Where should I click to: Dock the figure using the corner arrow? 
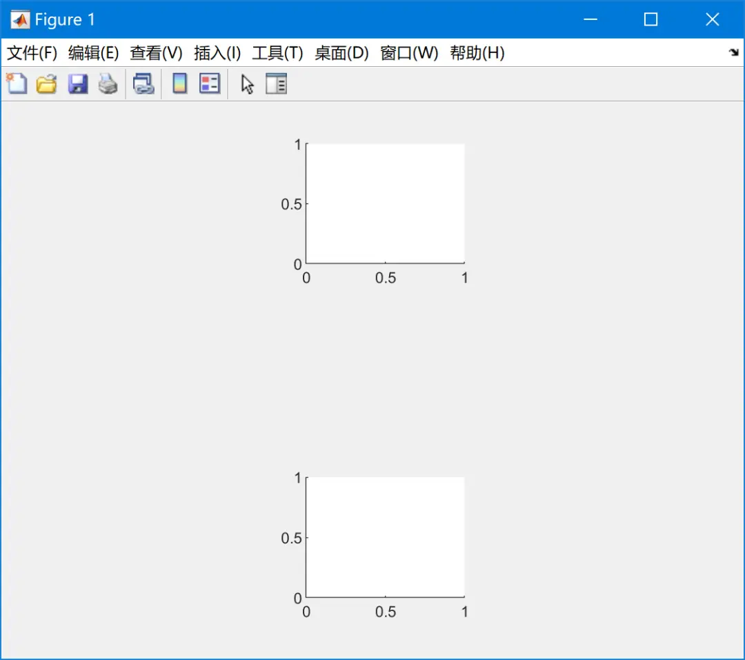[733, 52]
